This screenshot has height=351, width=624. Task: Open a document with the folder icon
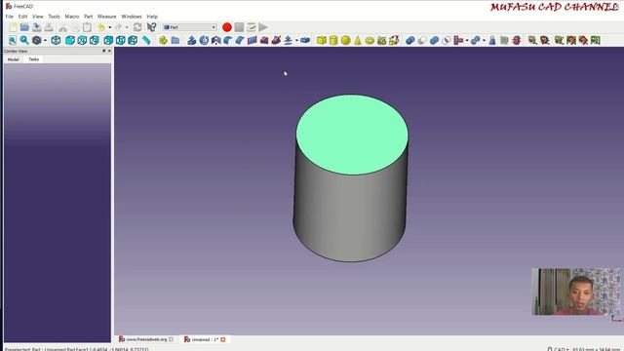point(24,27)
